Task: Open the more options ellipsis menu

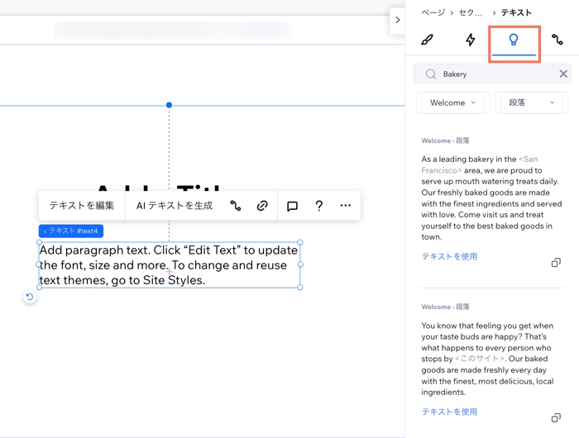Action: click(x=345, y=206)
